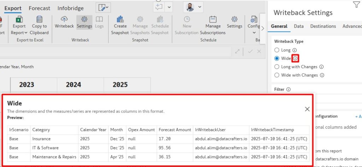
Task: Click the 2024 column header
Action: click(x=73, y=85)
